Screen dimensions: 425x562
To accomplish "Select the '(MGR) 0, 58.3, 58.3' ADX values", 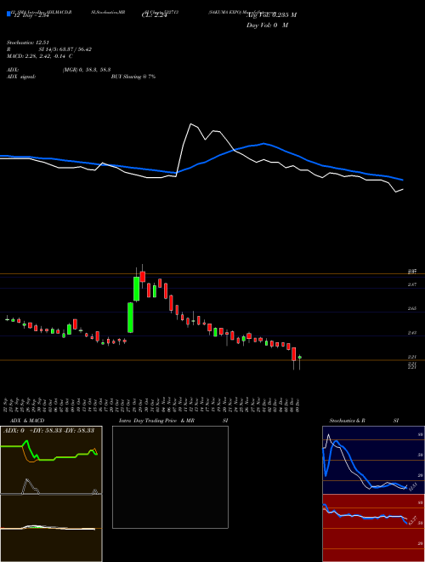I will 86,70.
